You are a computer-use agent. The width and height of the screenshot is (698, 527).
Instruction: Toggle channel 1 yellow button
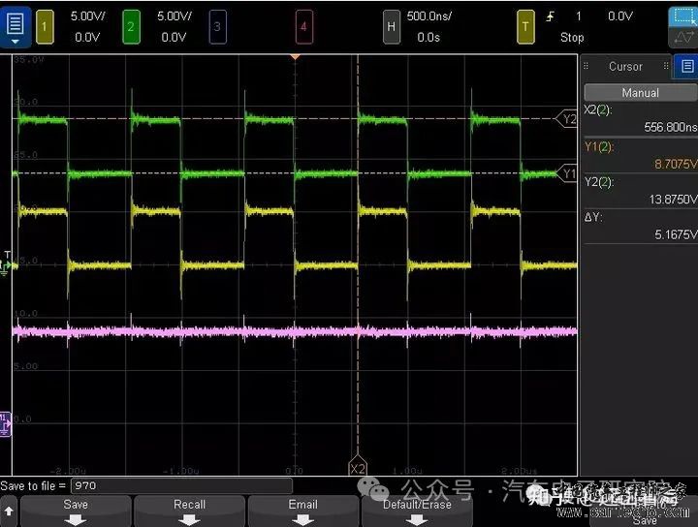pos(45,27)
